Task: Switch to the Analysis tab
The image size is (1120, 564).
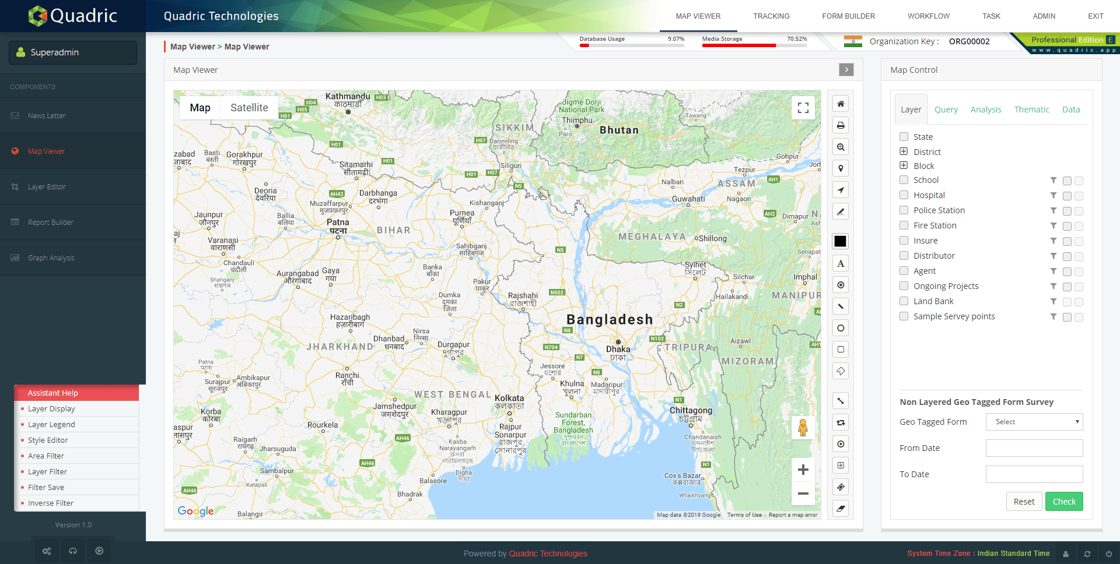Action: [986, 110]
